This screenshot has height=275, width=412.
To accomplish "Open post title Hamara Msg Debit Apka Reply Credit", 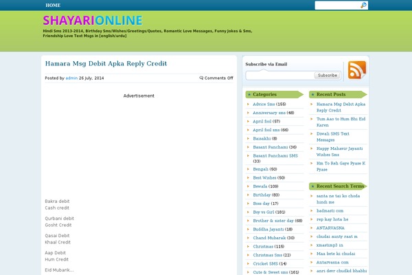I will point(106,63).
